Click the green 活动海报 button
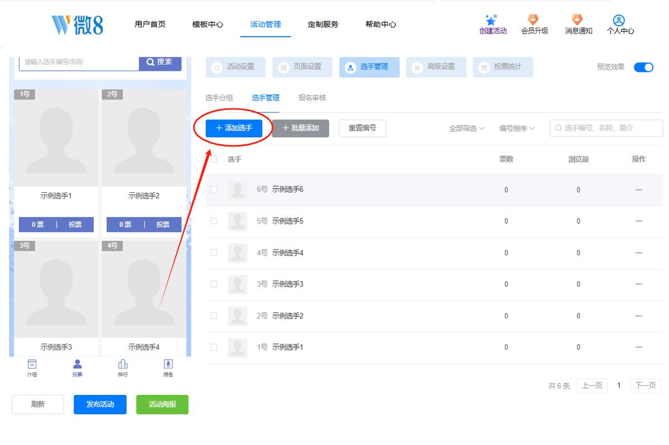This screenshot has width=669, height=445. (x=162, y=405)
